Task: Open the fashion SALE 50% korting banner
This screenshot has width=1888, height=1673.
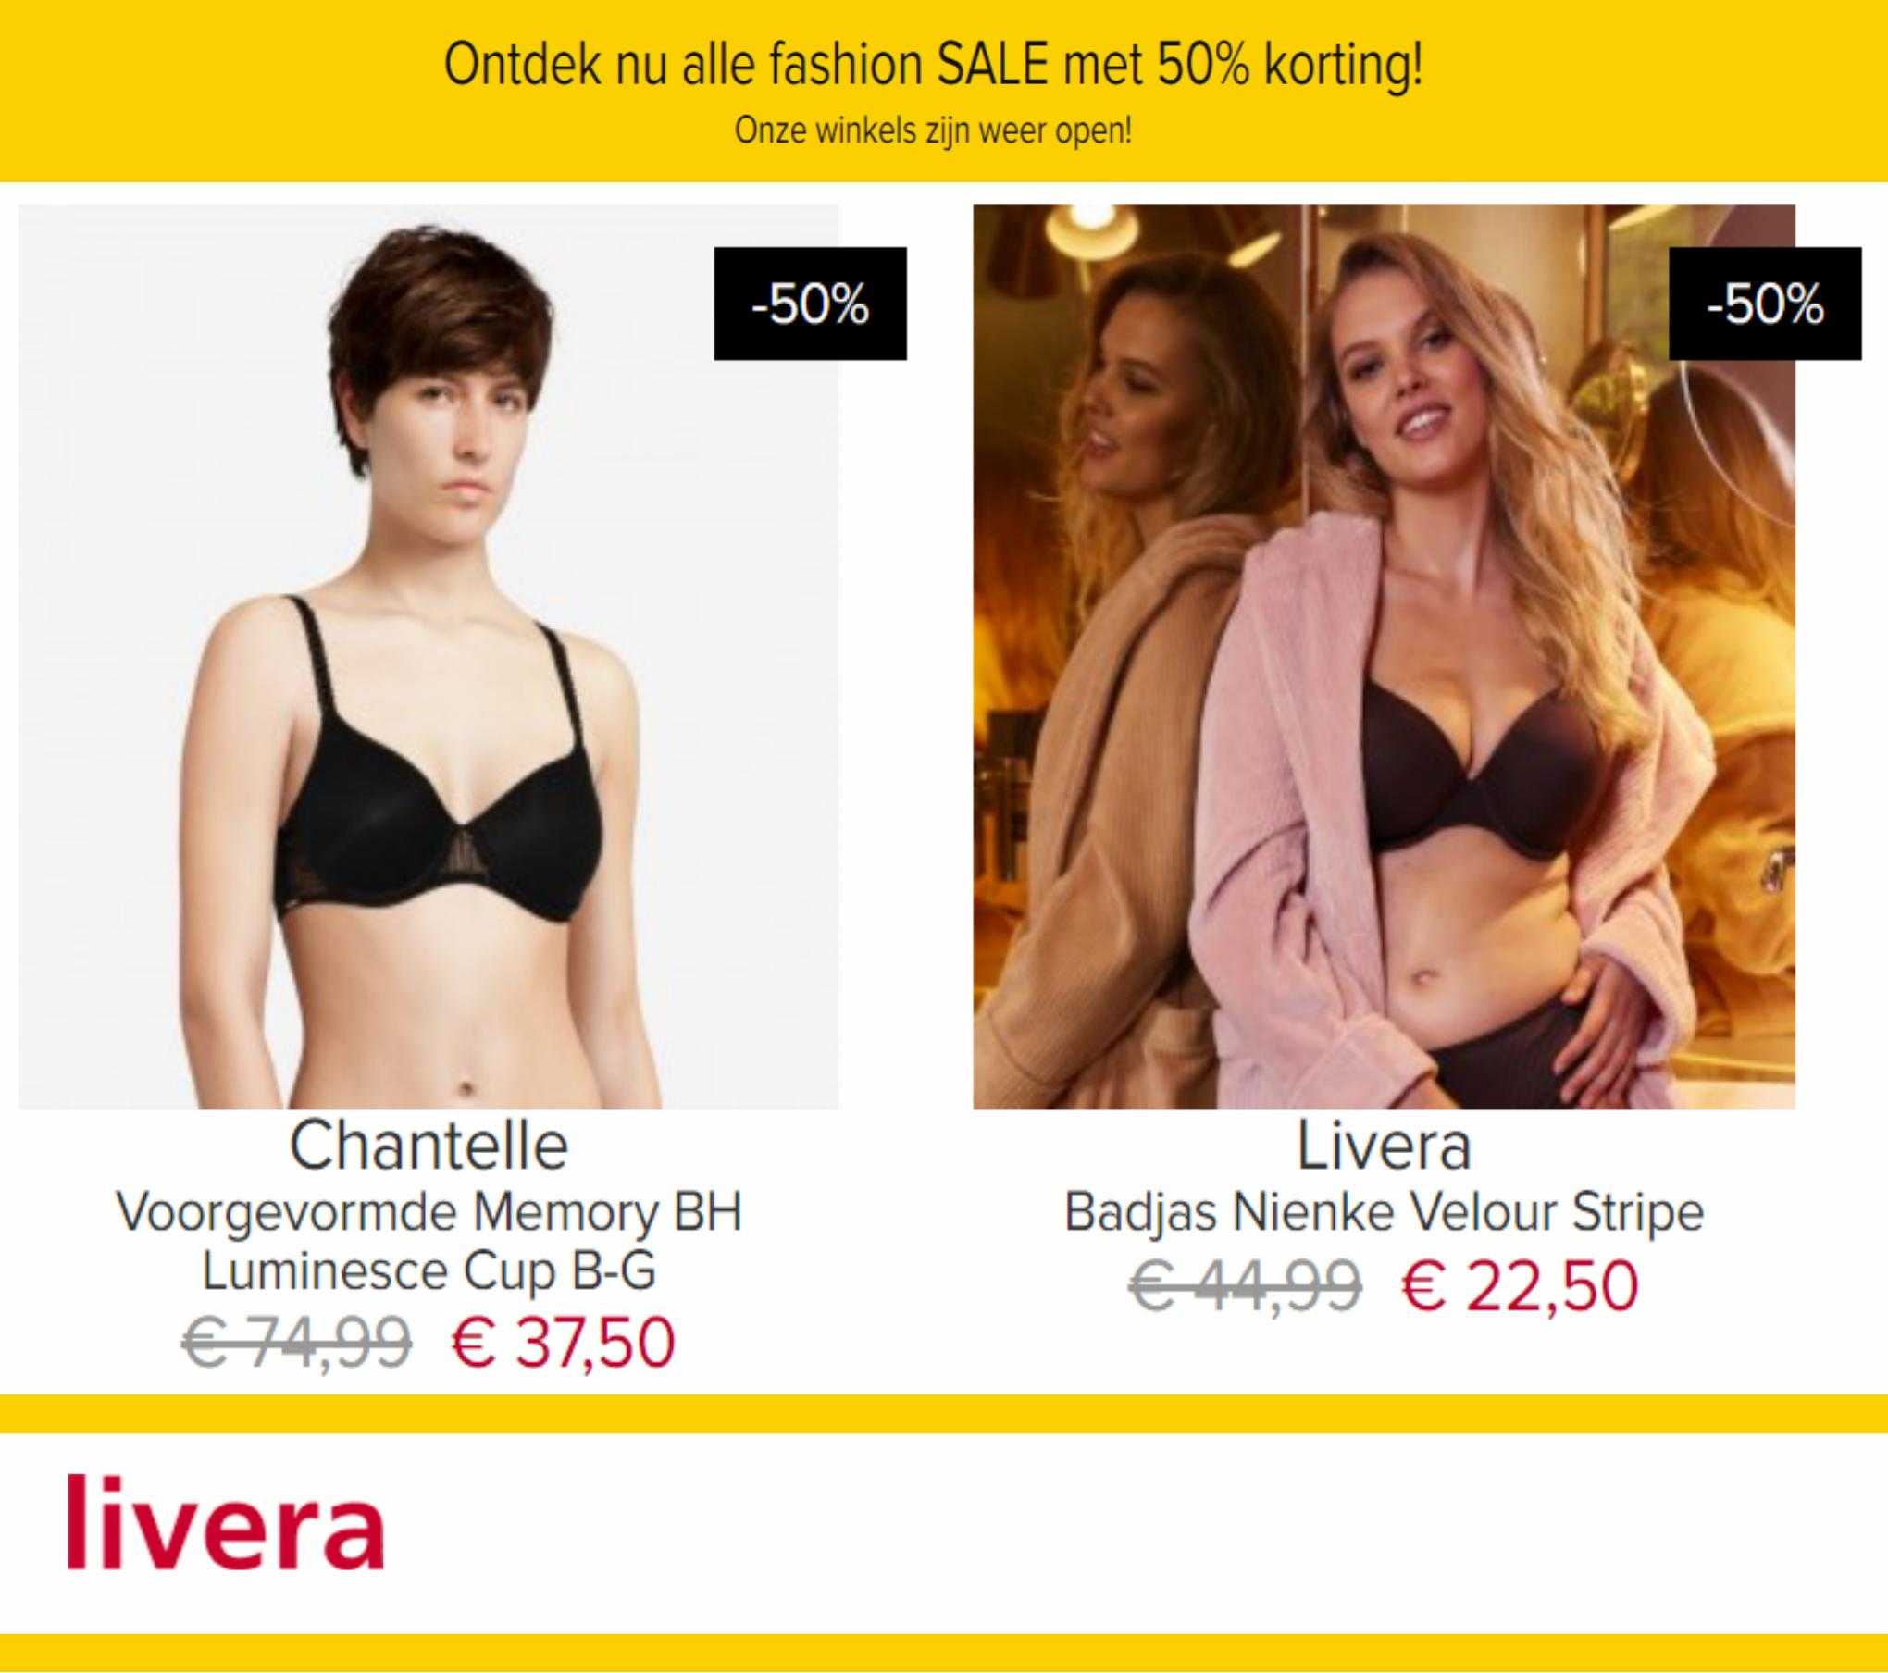Action: tap(933, 66)
